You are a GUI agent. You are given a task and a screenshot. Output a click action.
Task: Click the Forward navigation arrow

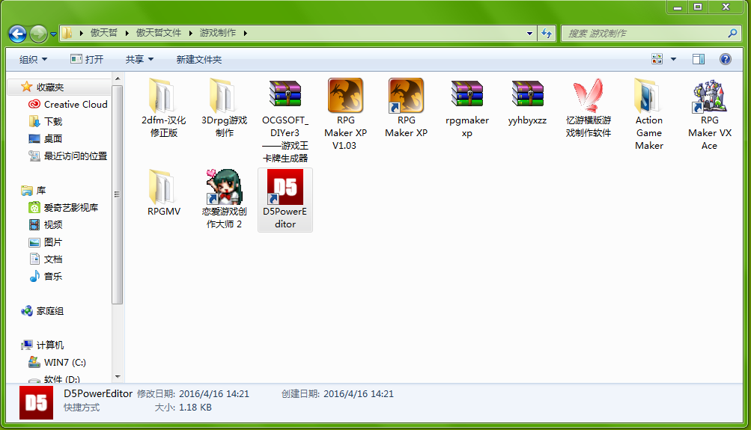click(x=38, y=34)
